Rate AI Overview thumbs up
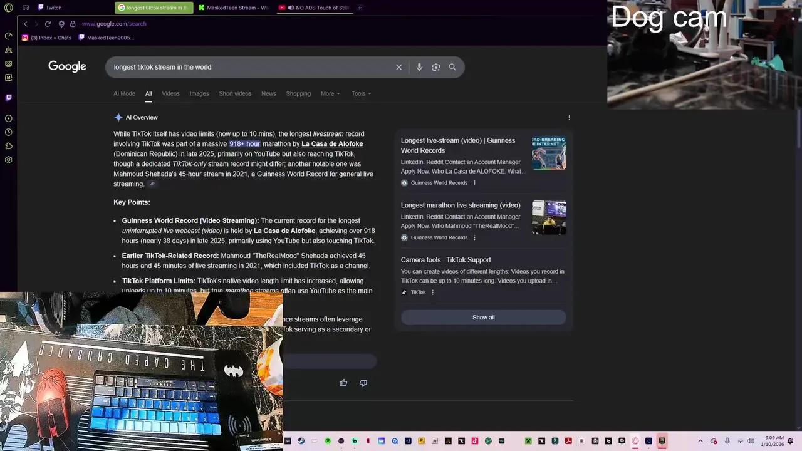Viewport: 802px width, 451px height. [x=343, y=383]
